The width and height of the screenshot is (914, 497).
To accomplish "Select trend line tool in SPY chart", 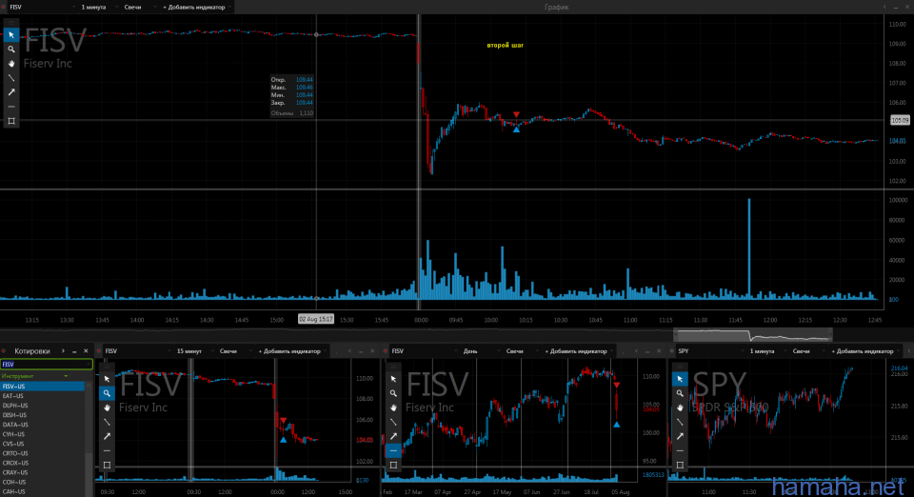I will (x=680, y=422).
